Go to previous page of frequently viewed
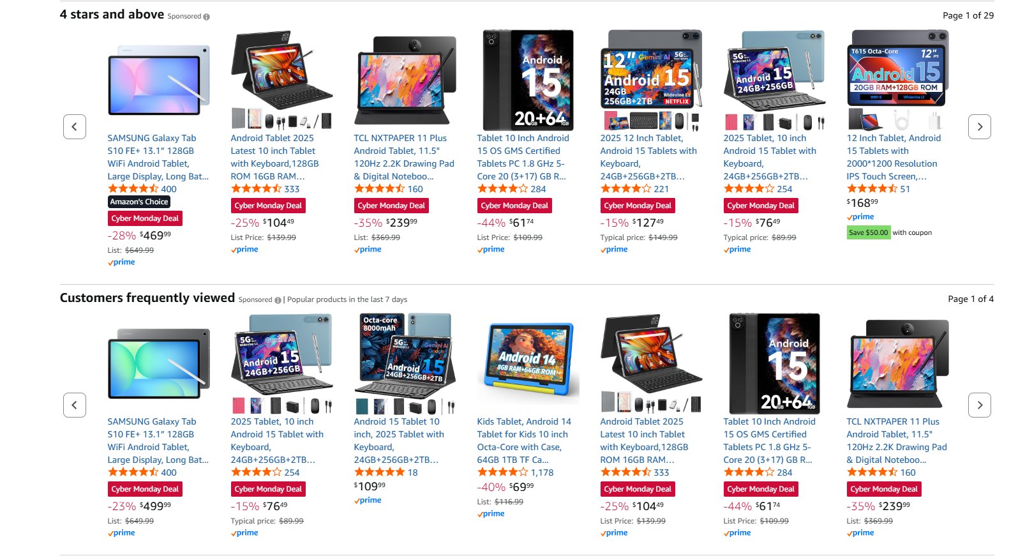 75,405
